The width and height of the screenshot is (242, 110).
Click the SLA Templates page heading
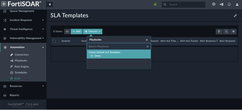tap(69, 15)
